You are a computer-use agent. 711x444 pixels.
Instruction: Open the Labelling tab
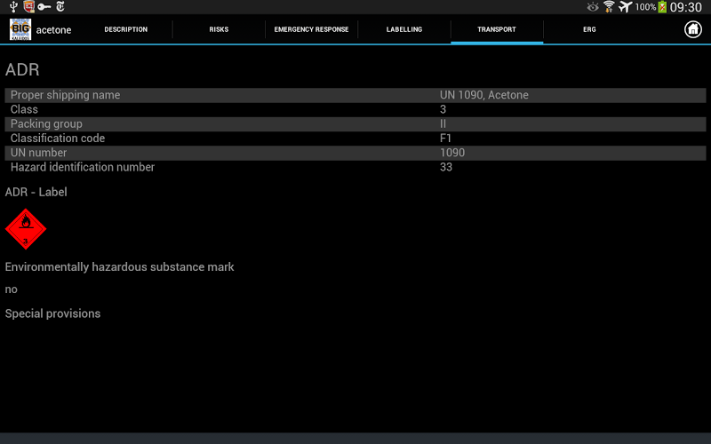(x=404, y=29)
